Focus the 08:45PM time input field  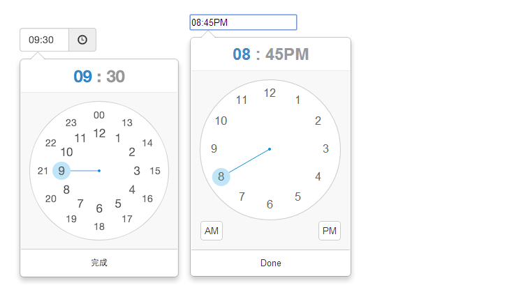tap(243, 22)
